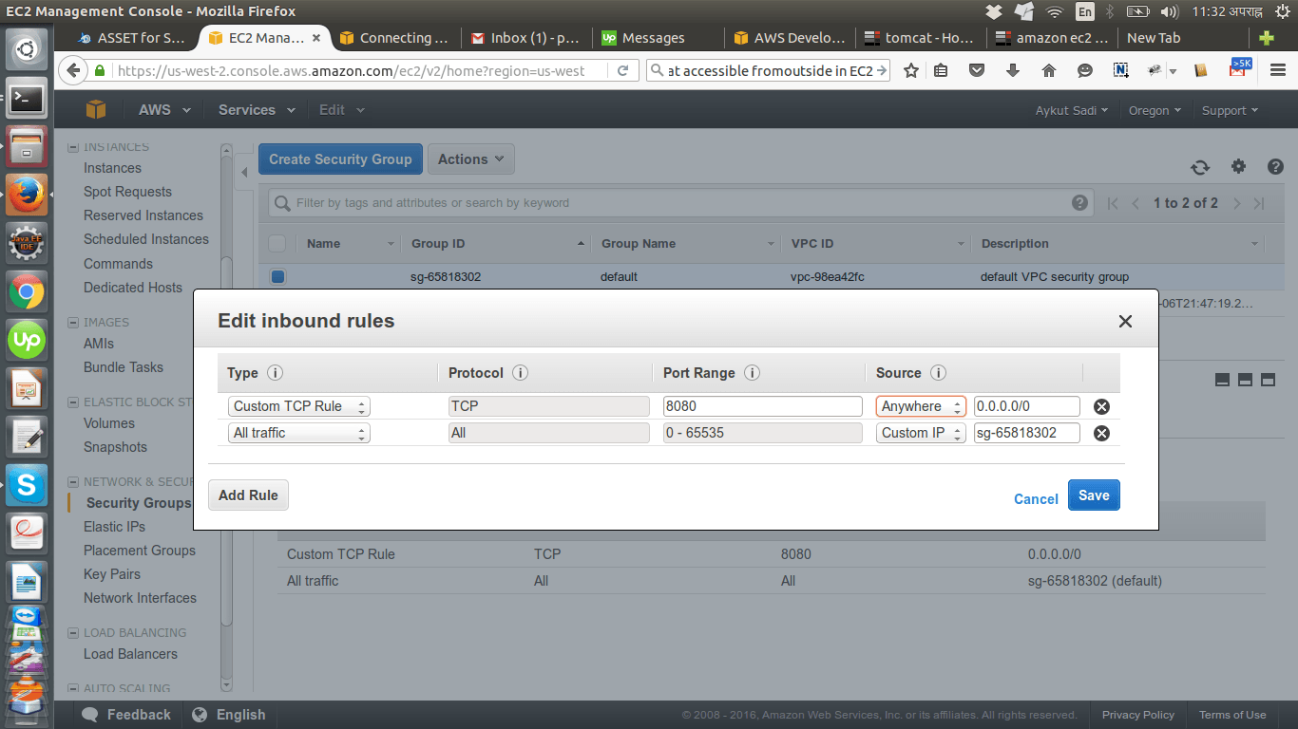This screenshot has height=729, width=1298.
Task: Toggle checkbox for sg-65818302 row
Action: tap(277, 277)
